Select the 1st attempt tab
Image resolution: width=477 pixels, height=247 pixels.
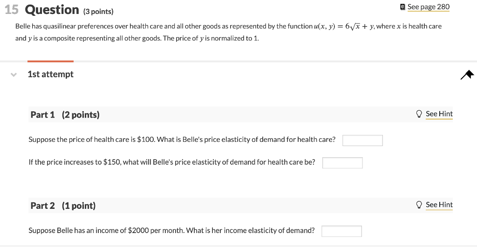click(50, 74)
